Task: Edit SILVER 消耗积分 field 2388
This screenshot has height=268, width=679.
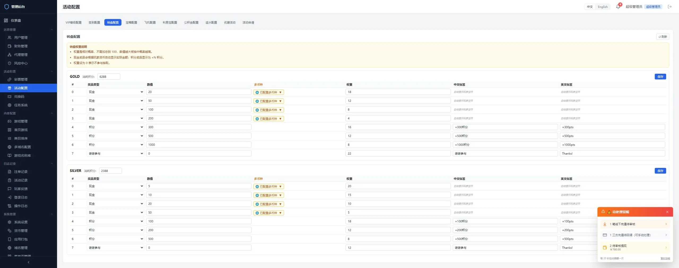Action: click(110, 171)
